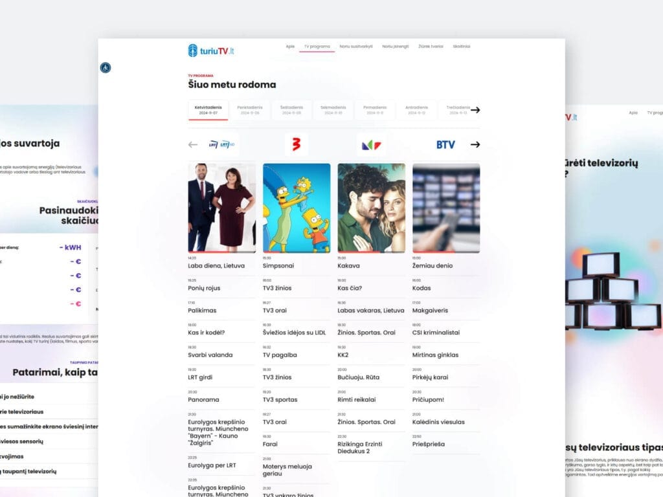Click the Pričiupom! listing
Image resolution: width=663 pixels, height=497 pixels.
[429, 400]
